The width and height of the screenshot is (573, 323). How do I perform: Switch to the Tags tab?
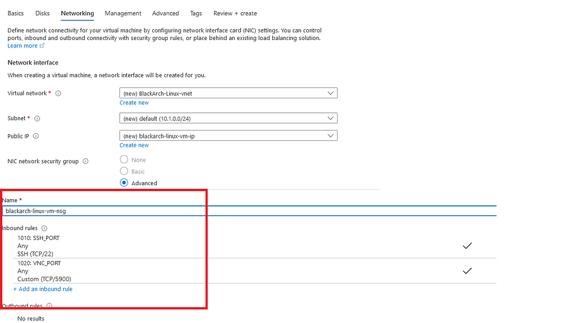tap(196, 13)
